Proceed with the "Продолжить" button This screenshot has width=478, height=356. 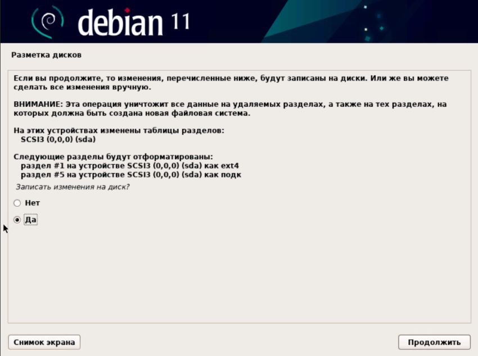[434, 343]
